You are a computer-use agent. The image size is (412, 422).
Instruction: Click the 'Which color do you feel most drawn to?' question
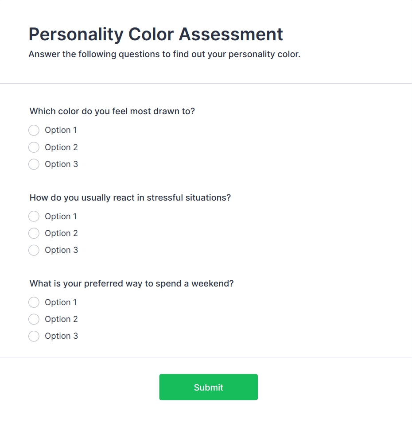pos(112,111)
